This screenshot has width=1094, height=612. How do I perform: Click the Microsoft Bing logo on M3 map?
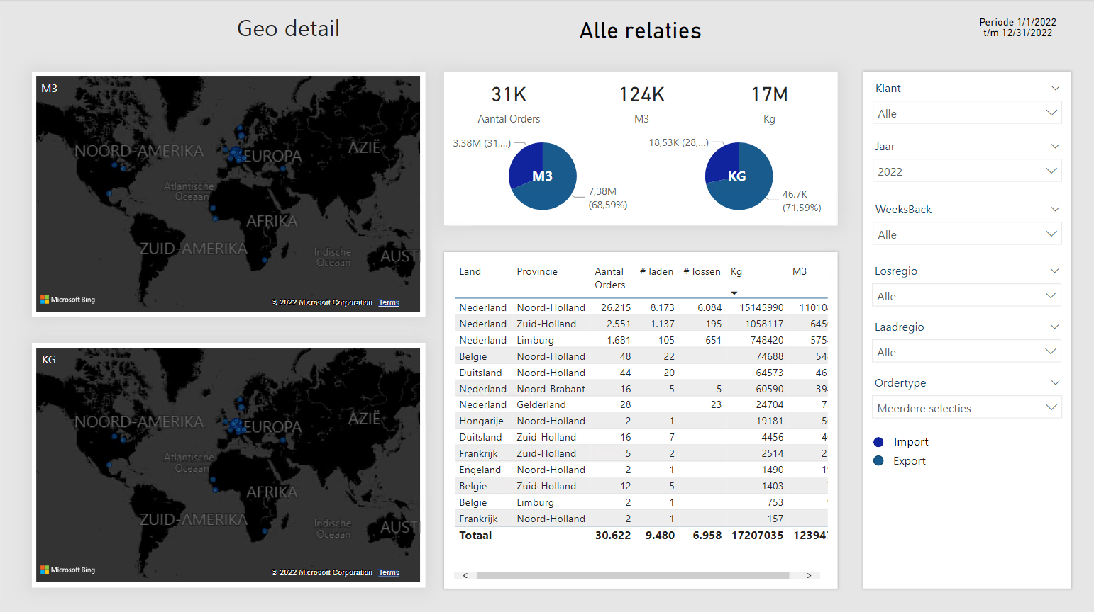(68, 300)
